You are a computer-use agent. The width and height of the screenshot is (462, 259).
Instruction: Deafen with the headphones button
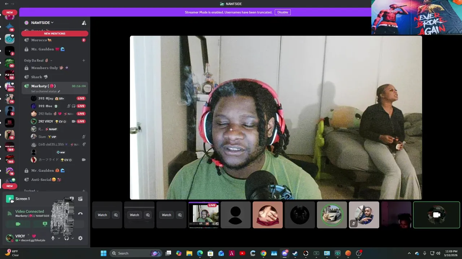pyautogui.click(x=67, y=238)
